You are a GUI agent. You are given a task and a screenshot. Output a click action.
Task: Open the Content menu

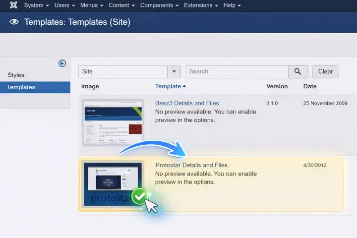121,5
